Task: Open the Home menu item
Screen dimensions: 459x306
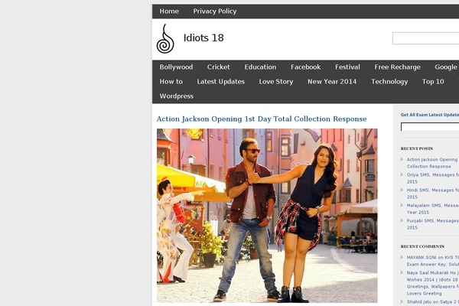Action: 169,11
